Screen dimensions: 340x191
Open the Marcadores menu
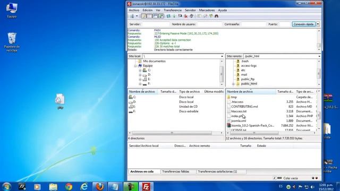(207, 10)
